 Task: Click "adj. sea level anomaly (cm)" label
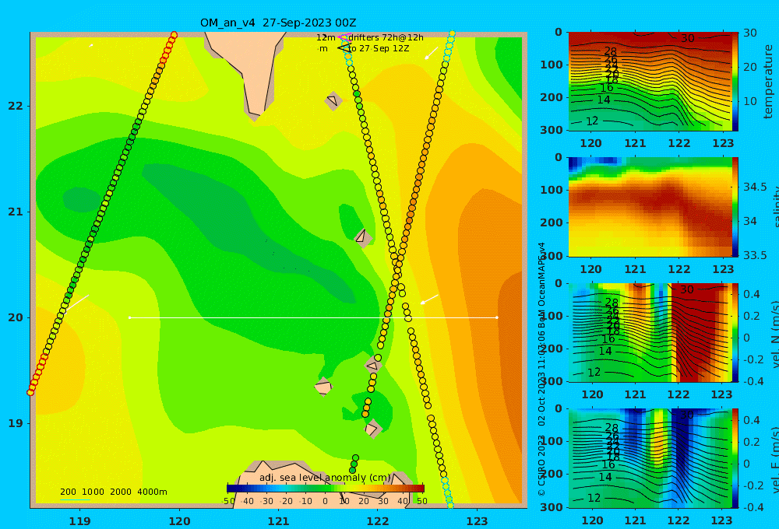pos(325,478)
